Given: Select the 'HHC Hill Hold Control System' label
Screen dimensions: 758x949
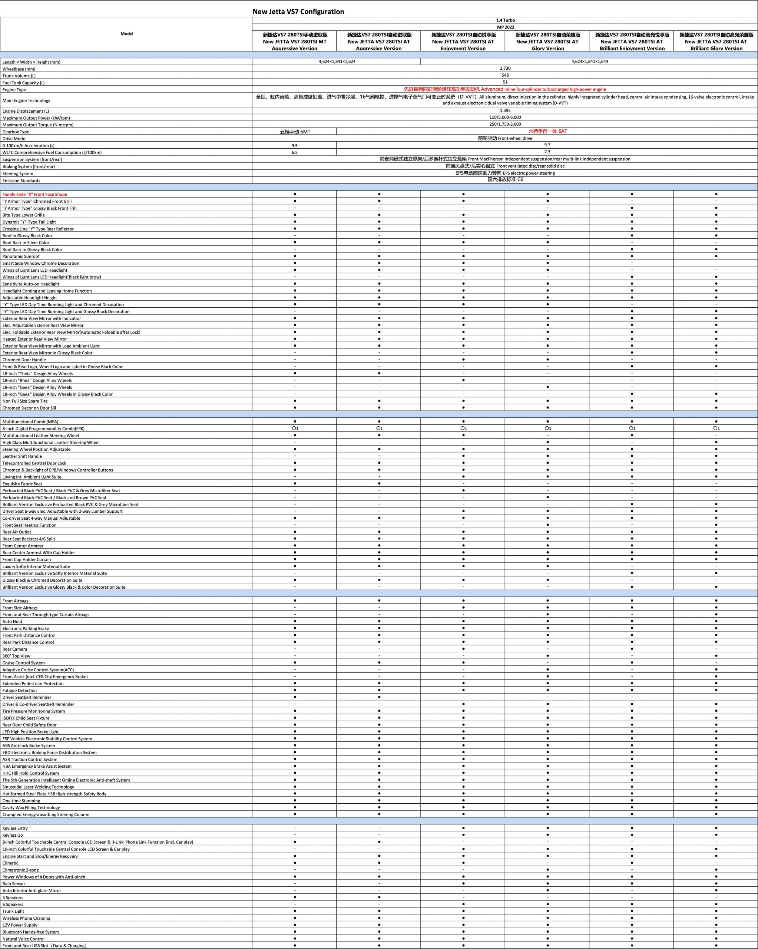Looking at the screenshot, I should (30, 773).
